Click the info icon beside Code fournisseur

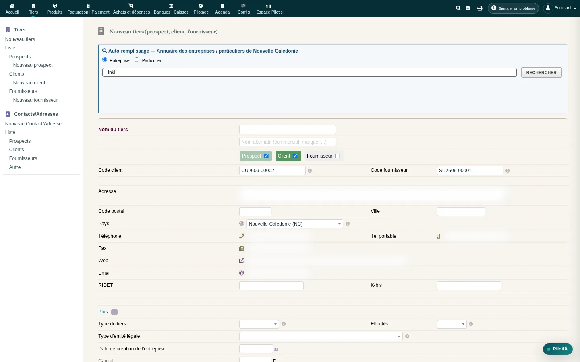(x=507, y=171)
